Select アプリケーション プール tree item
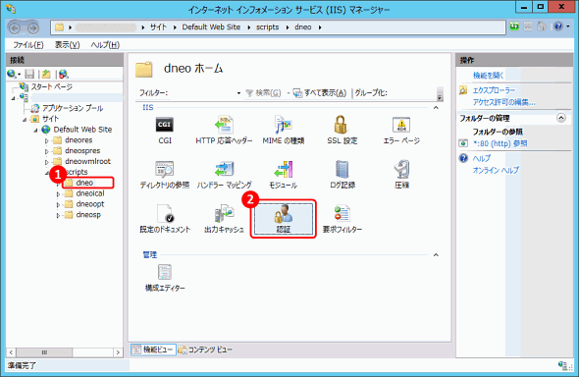 point(73,108)
